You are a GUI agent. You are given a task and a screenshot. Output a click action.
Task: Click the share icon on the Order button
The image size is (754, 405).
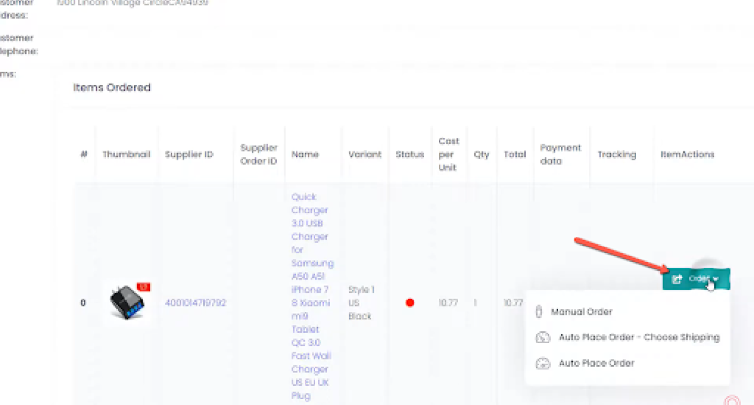[677, 279]
